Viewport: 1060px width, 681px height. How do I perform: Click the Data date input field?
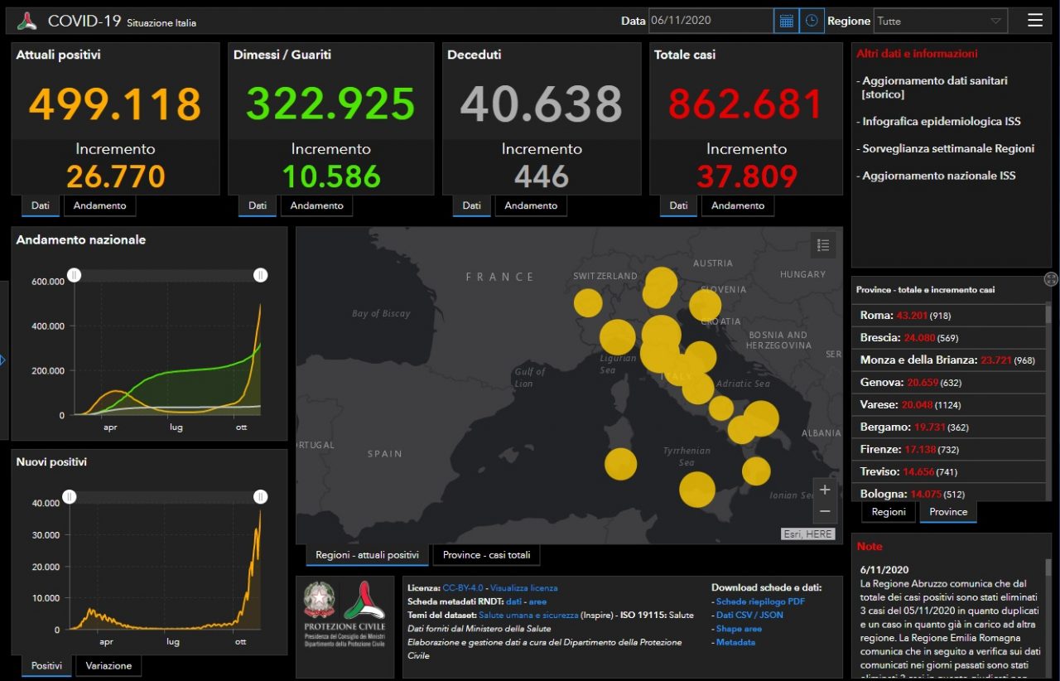point(711,21)
